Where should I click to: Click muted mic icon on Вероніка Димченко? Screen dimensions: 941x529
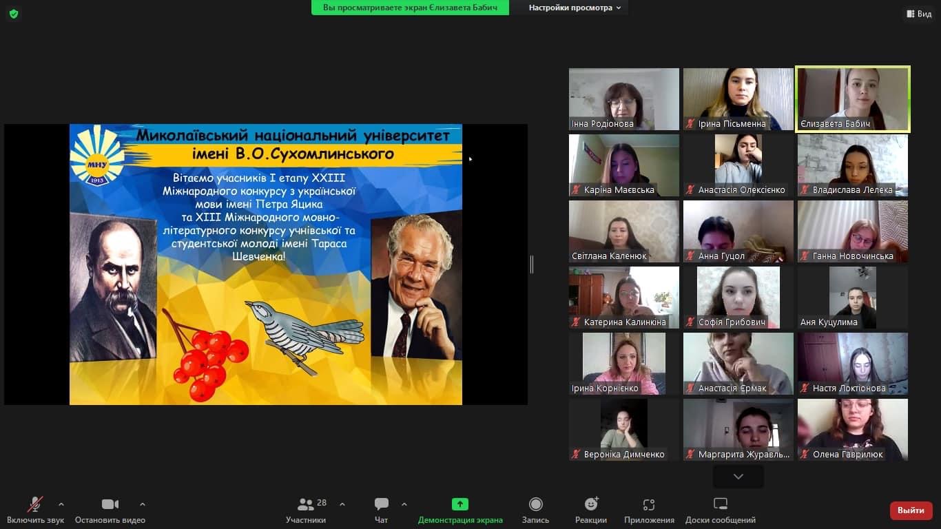click(x=576, y=455)
